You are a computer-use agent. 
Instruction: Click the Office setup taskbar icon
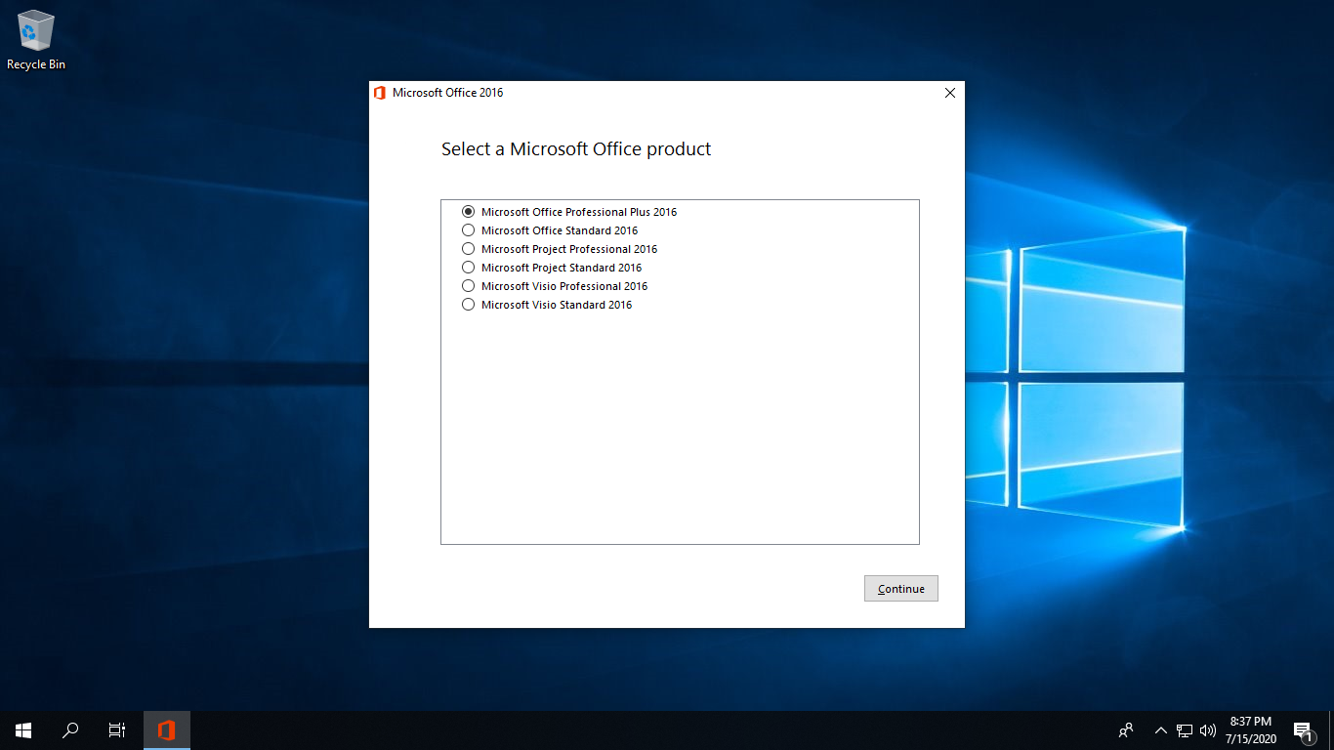click(x=167, y=729)
